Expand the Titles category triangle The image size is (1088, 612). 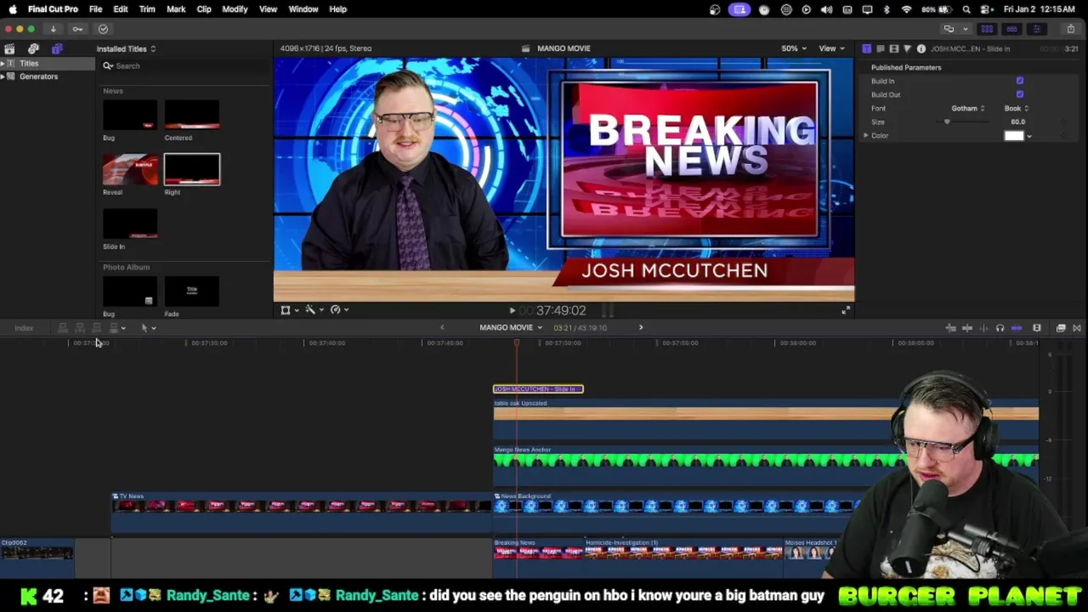point(3,63)
